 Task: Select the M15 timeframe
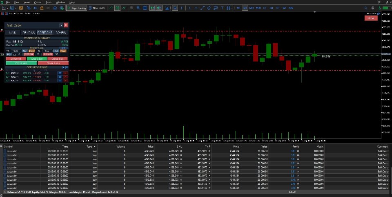point(252,8)
